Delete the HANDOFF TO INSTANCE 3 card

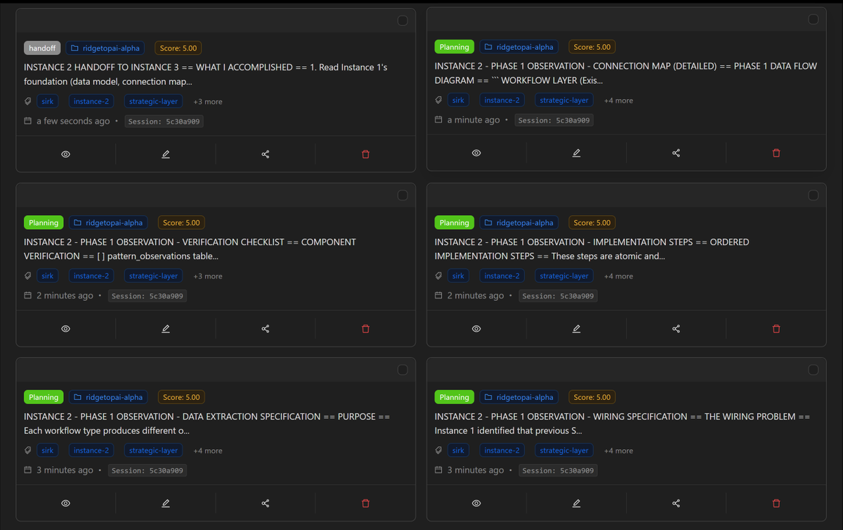pyautogui.click(x=365, y=154)
